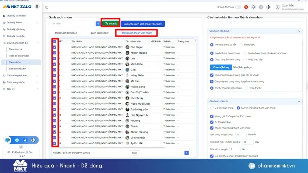Uncheck the row checkbox for Minh Hiếu
Viewport: 308px width, 173px height.
click(x=54, y=64)
